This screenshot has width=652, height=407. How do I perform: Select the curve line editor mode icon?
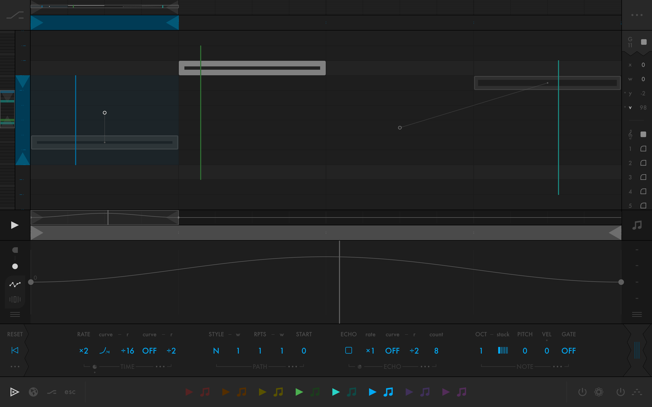click(x=15, y=284)
